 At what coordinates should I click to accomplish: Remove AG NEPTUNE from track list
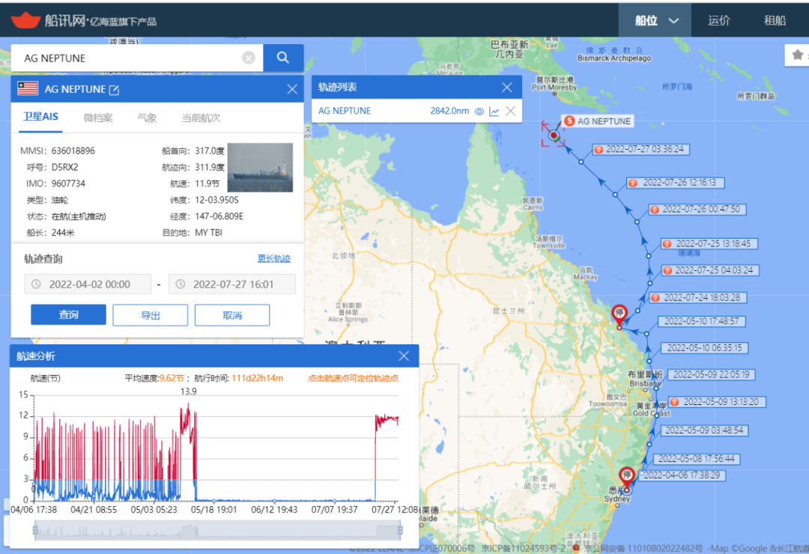tap(511, 111)
